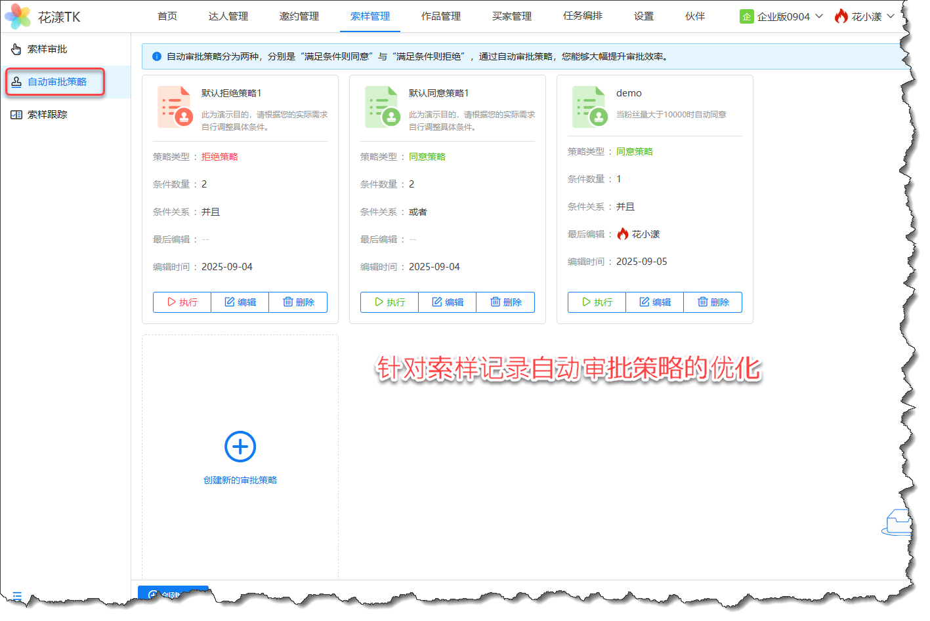
Task: Click the 花漾TK logo icon
Action: 18,16
